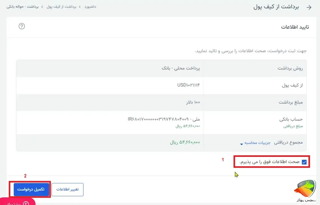
Task: Expand the جزییات محاسبه dropdown
Action: point(255,143)
